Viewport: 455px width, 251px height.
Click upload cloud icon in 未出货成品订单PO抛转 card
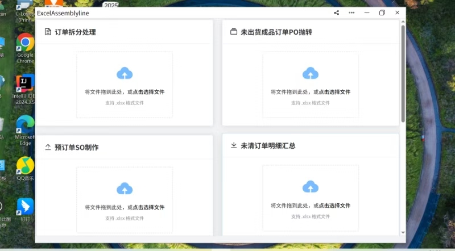310,73
